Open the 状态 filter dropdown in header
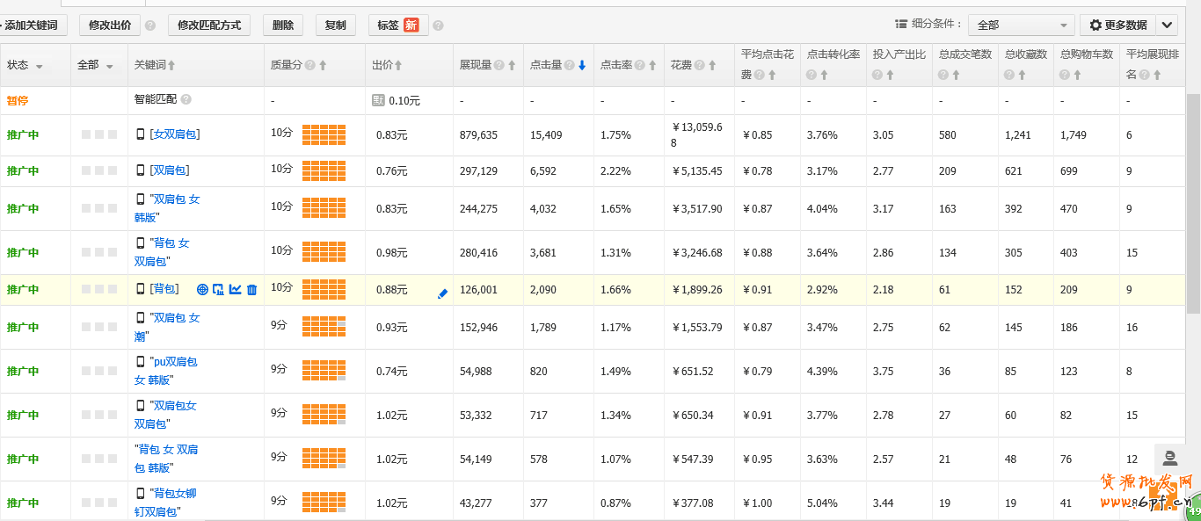Viewport: 1201px width, 521px height. [40, 66]
